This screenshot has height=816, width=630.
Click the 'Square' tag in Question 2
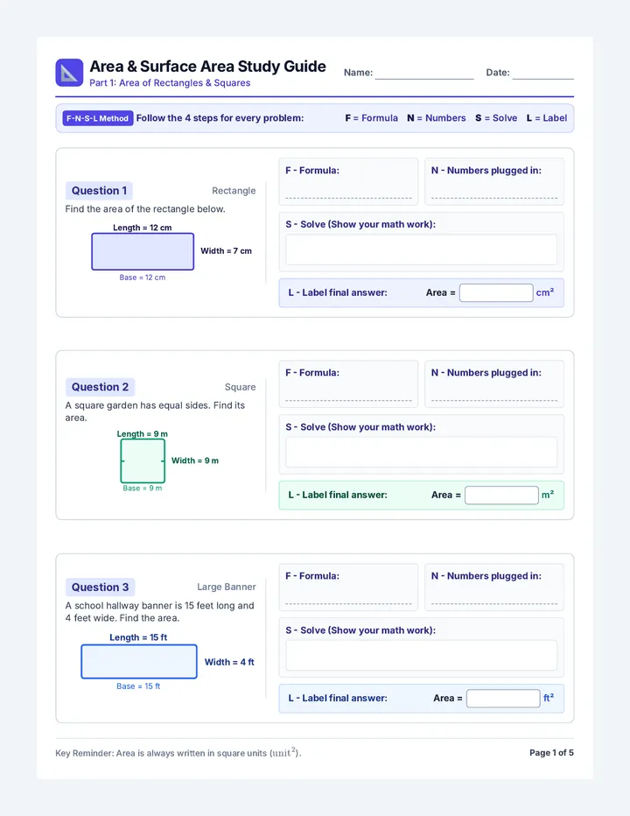pyautogui.click(x=241, y=387)
